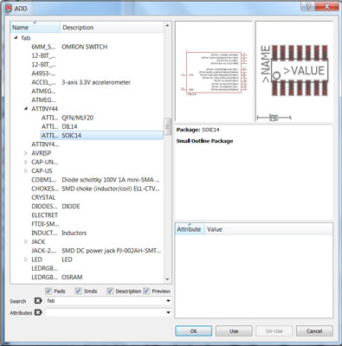Clear the Search field with X icon

38,301
